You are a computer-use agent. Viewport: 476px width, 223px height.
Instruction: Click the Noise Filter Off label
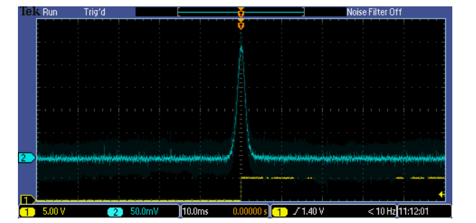point(374,12)
